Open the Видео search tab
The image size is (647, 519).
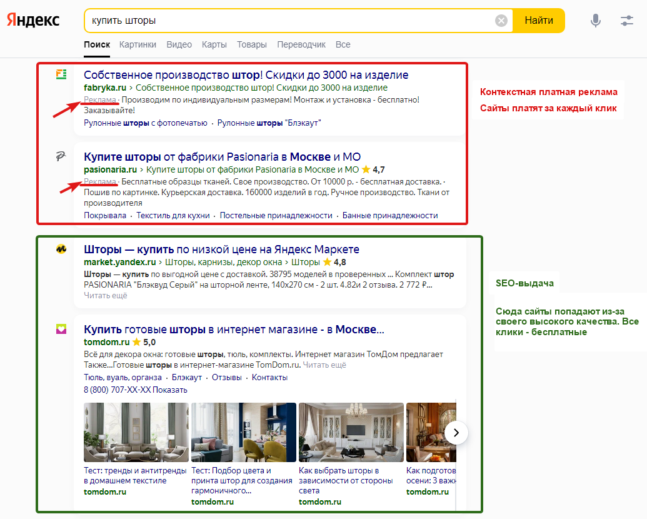click(179, 44)
